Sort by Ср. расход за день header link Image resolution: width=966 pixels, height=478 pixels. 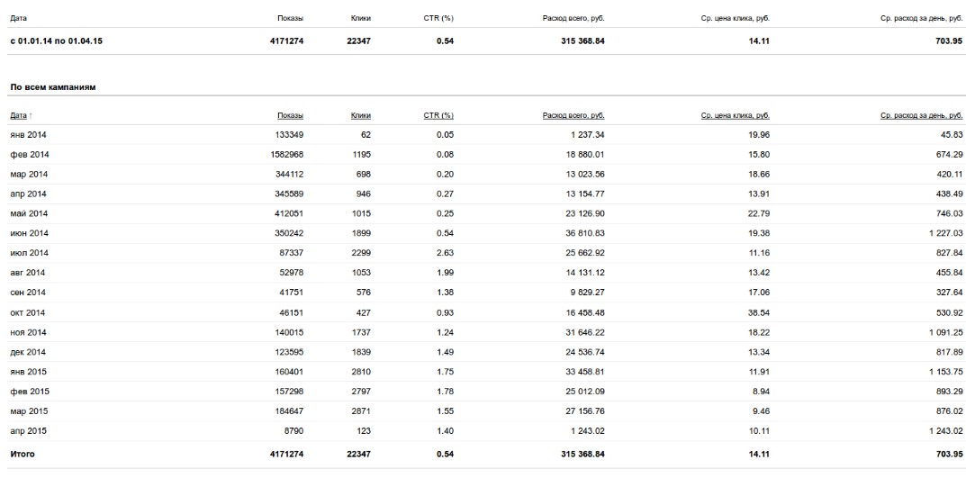pos(922,115)
